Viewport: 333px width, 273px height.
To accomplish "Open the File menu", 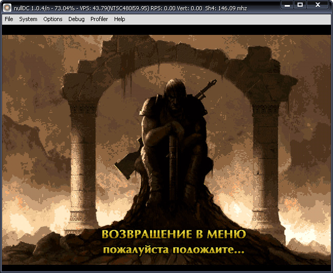I will pyautogui.click(x=9, y=19).
